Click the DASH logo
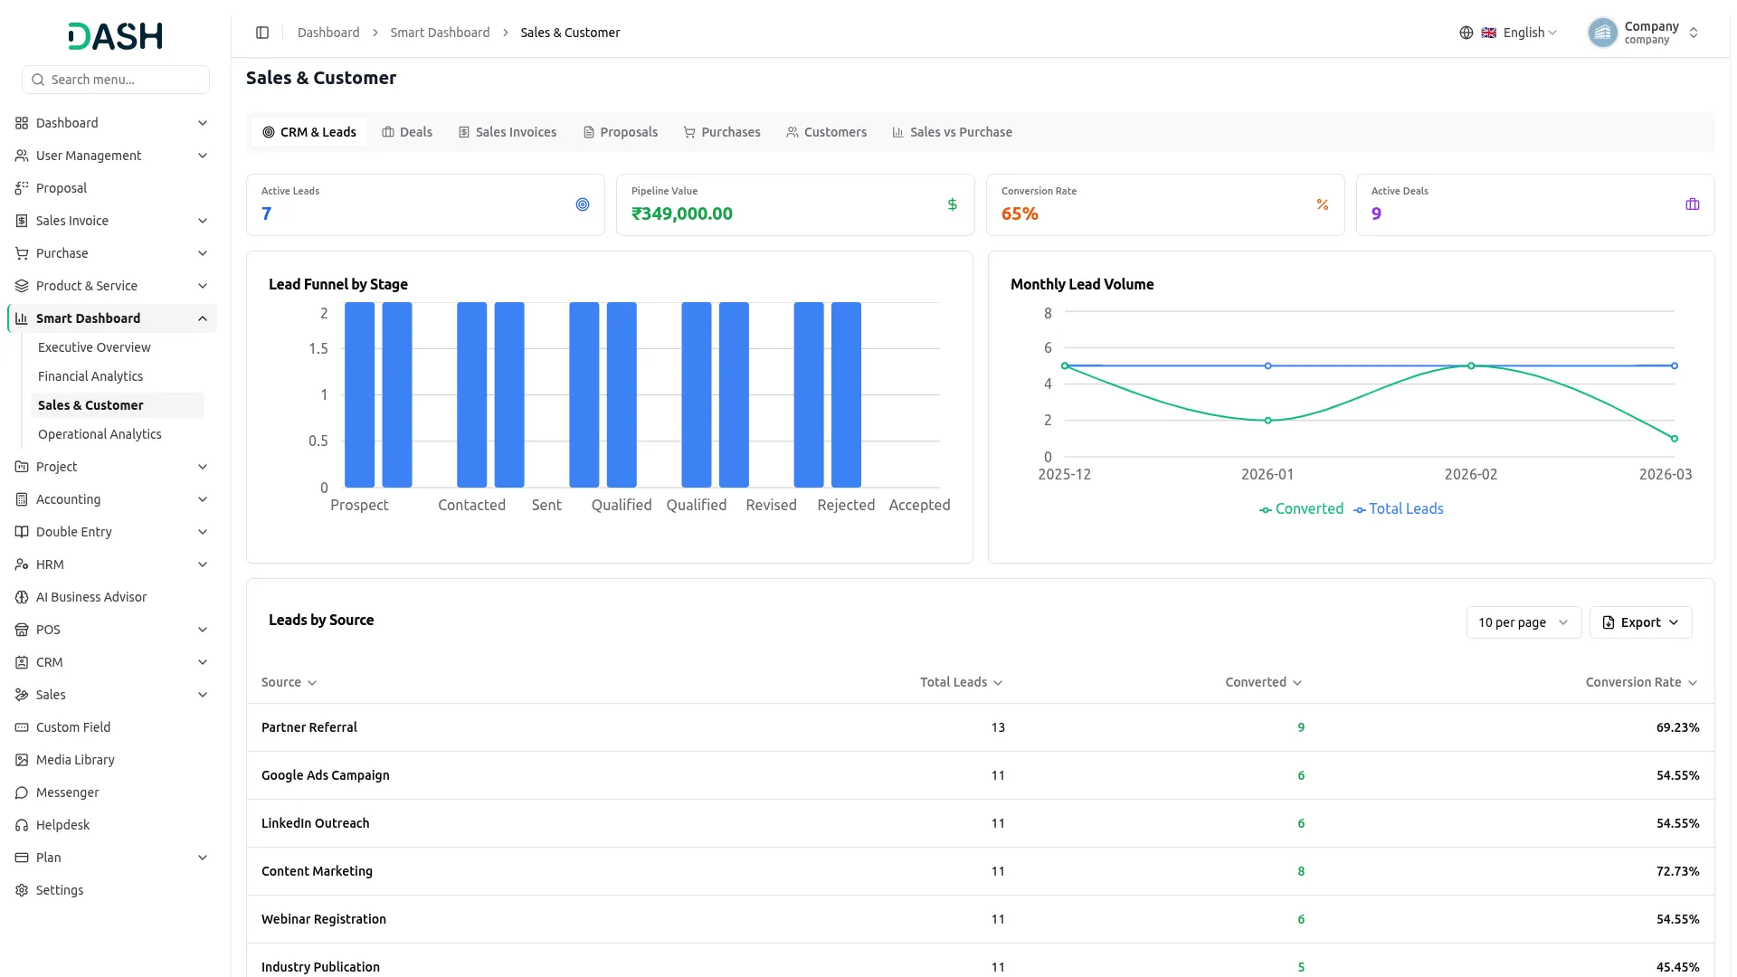Viewport: 1737px width, 977px height. coord(116,36)
